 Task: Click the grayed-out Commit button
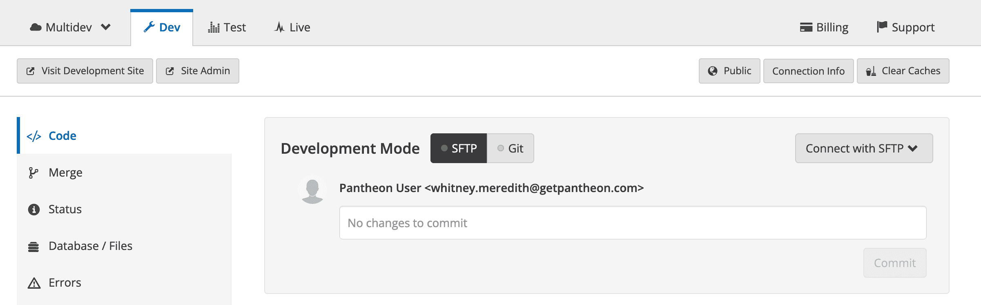click(895, 263)
